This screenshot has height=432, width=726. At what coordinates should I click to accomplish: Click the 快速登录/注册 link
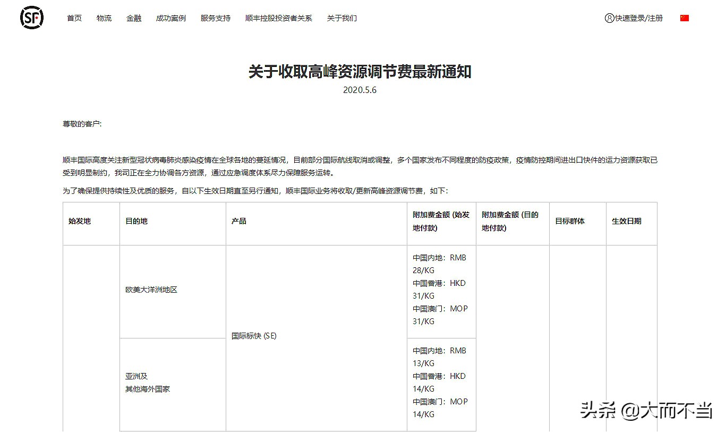click(x=639, y=18)
